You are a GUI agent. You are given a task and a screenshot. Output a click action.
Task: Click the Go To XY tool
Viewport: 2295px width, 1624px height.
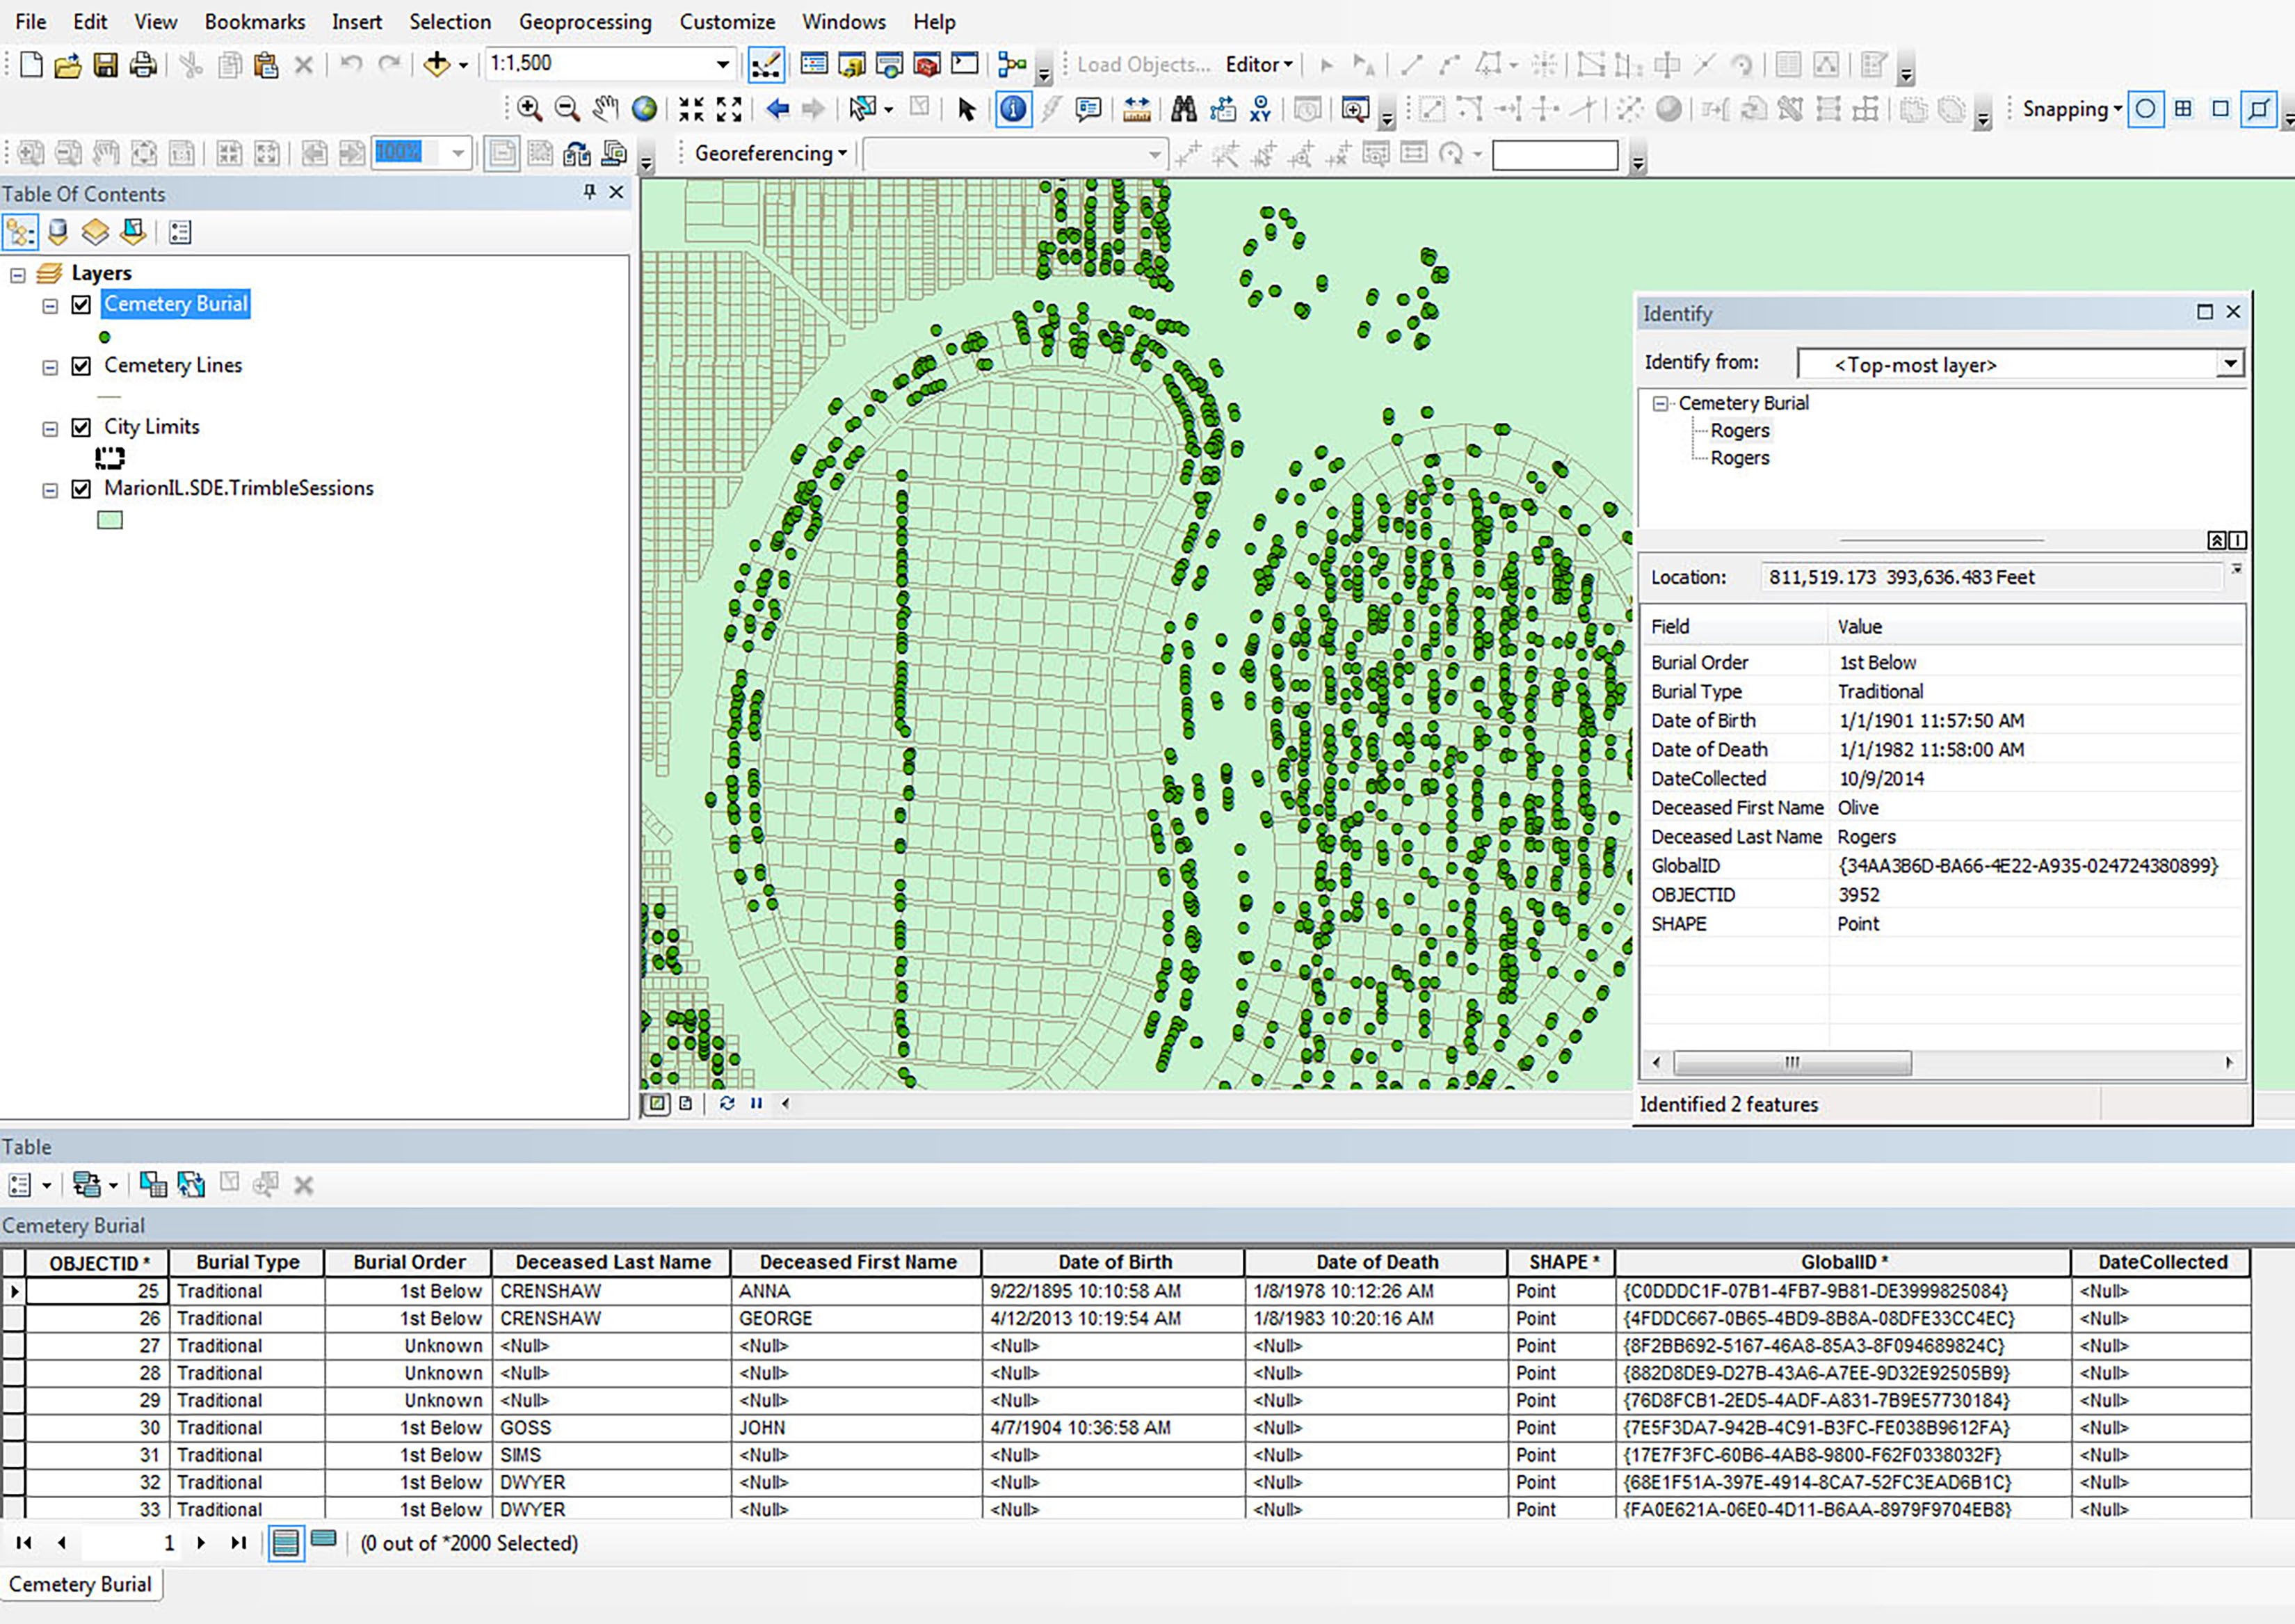1260,109
